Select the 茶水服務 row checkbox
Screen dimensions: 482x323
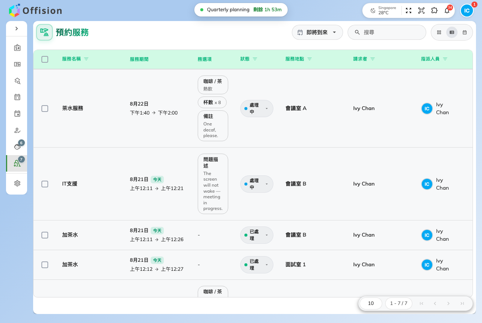coord(45,109)
